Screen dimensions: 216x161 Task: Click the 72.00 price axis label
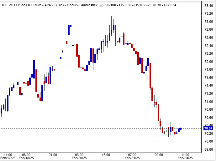208,62
